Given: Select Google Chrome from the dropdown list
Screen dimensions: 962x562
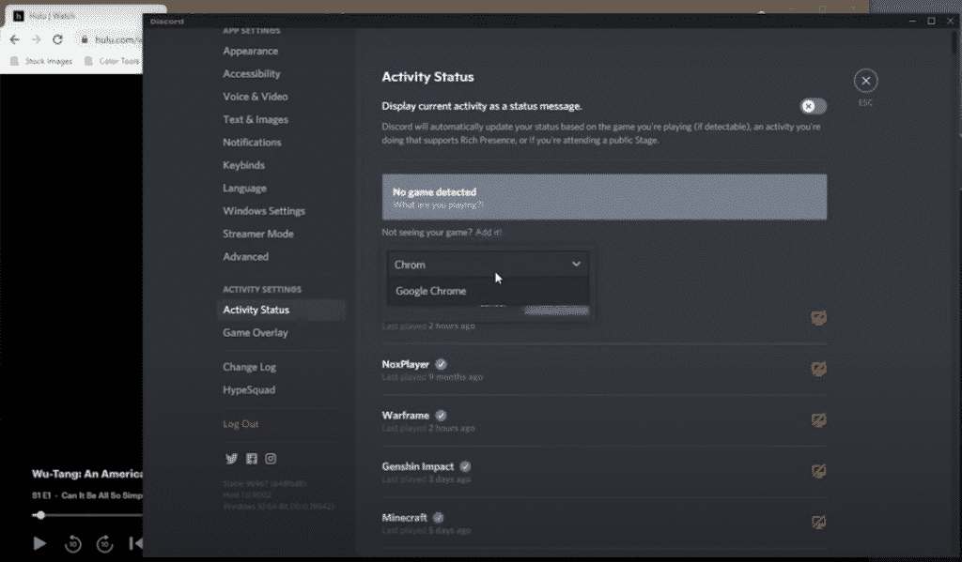Looking at the screenshot, I should [431, 291].
